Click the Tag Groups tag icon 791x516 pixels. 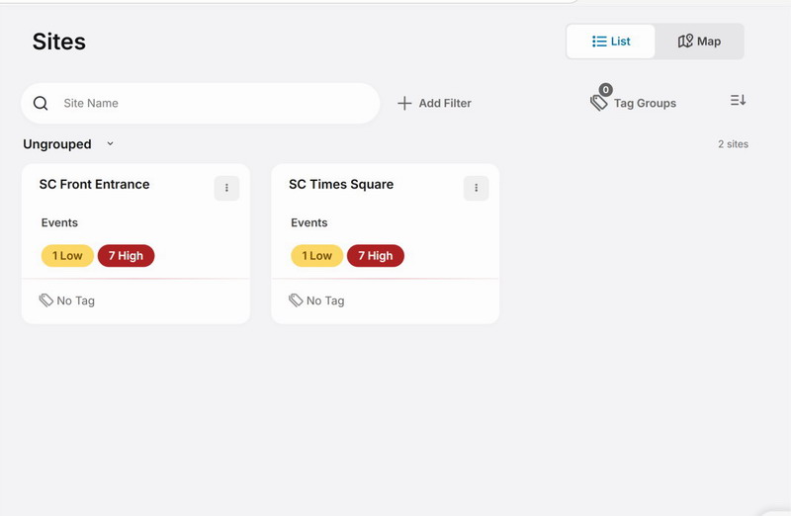tap(599, 102)
